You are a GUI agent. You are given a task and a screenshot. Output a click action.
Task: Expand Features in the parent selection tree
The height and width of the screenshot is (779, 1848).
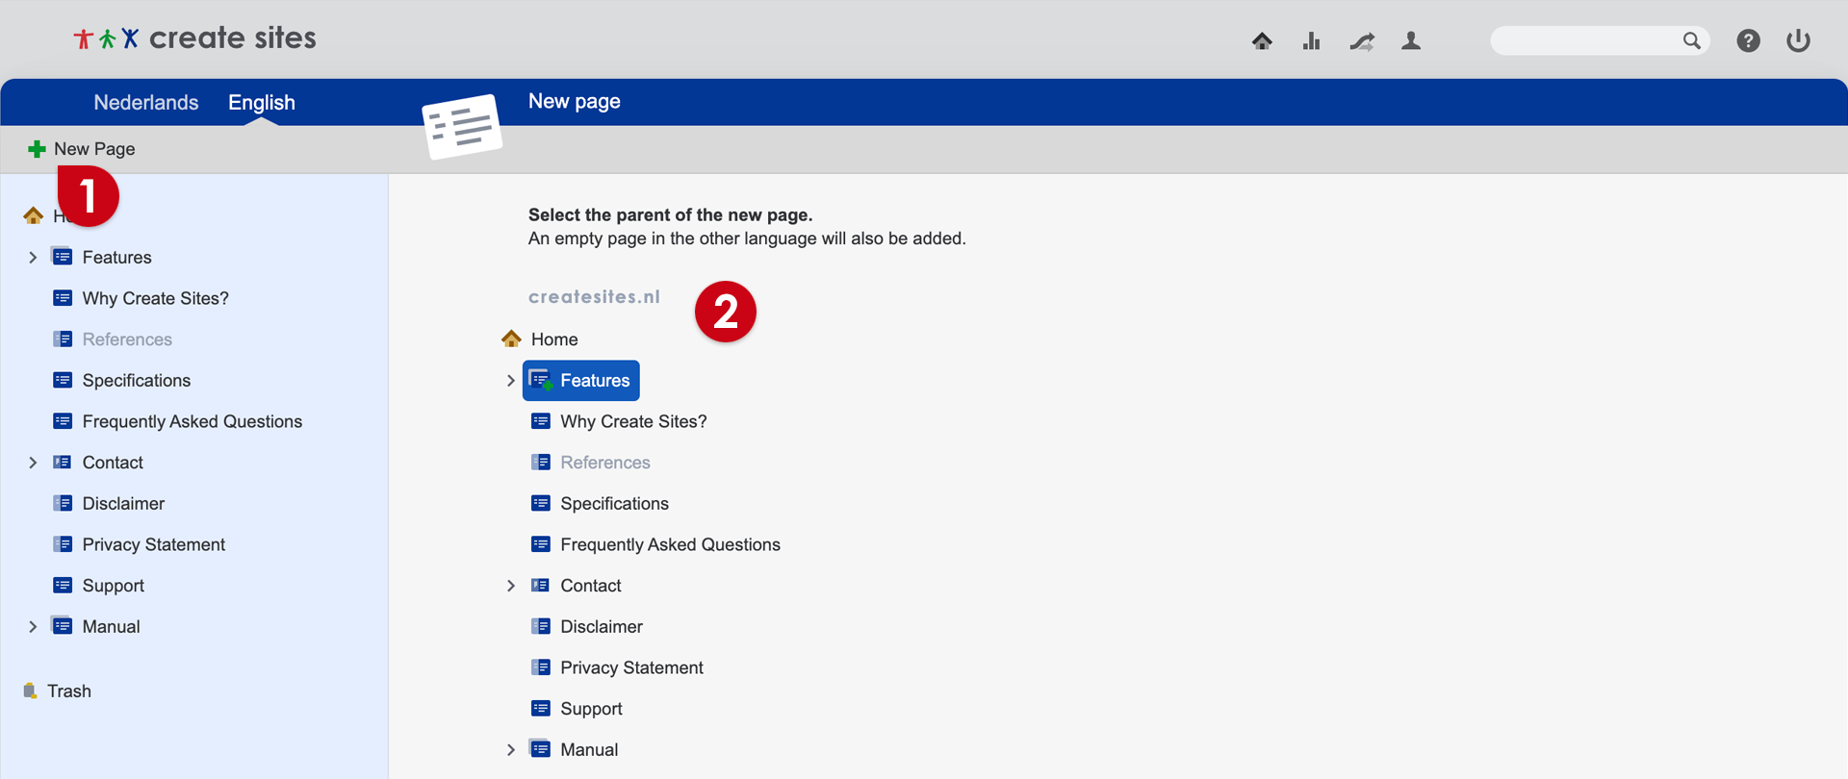point(511,381)
